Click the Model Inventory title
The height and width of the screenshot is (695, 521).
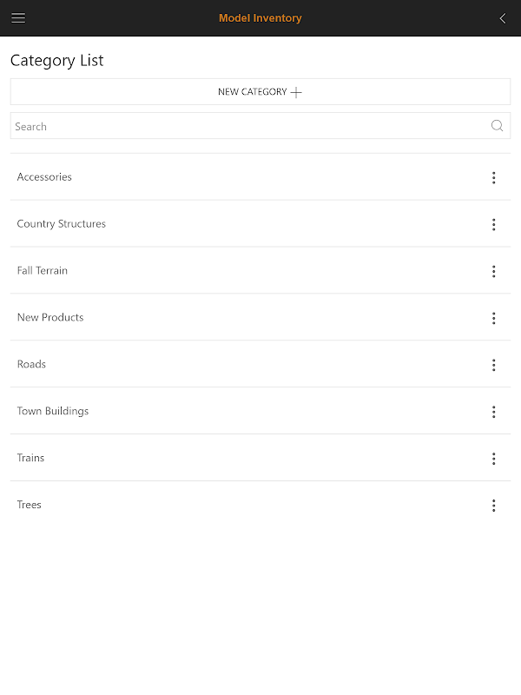260,18
